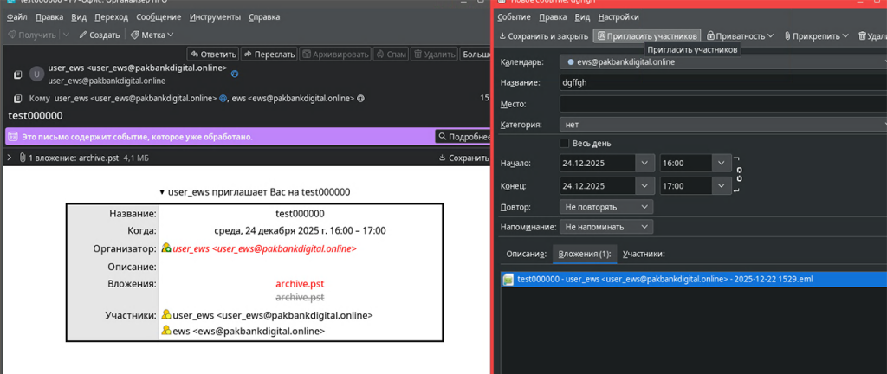Switch to the Участники tab
887x374 pixels.
643,254
